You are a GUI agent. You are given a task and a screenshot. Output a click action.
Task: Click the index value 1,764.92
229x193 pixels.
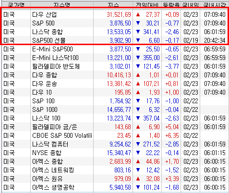(121, 101)
